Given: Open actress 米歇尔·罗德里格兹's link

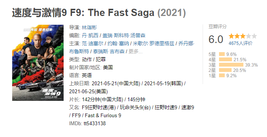Looking at the screenshot, I should click(153, 43).
